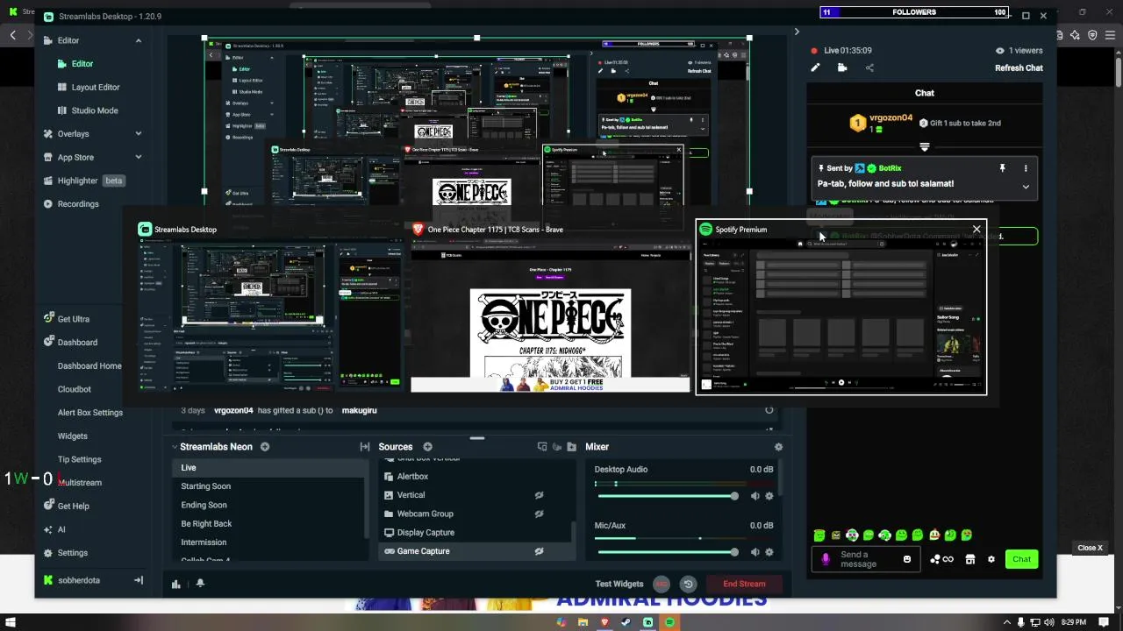
Task: Collapse the Editor sidebar section
Action: [x=138, y=40]
